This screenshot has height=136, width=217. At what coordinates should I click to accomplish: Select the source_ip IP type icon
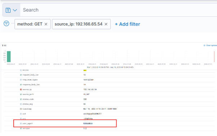[x=21, y=89]
